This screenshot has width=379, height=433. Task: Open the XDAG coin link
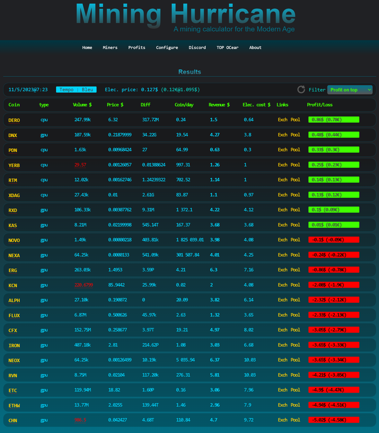(x=14, y=195)
